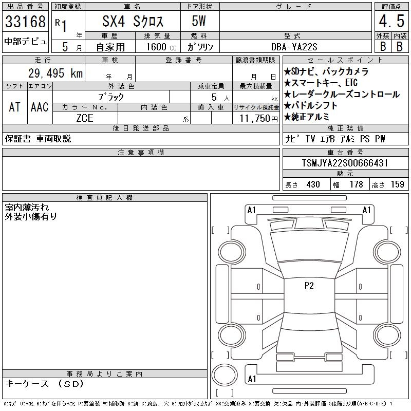
Task: Click the height value 159
Action: pyautogui.click(x=397, y=184)
